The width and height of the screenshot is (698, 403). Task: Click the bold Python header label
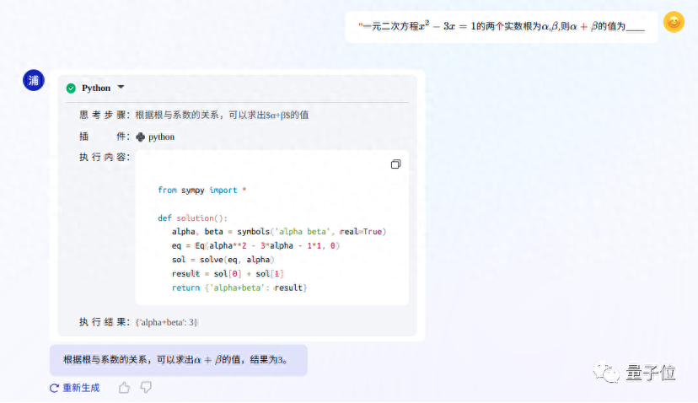click(95, 88)
